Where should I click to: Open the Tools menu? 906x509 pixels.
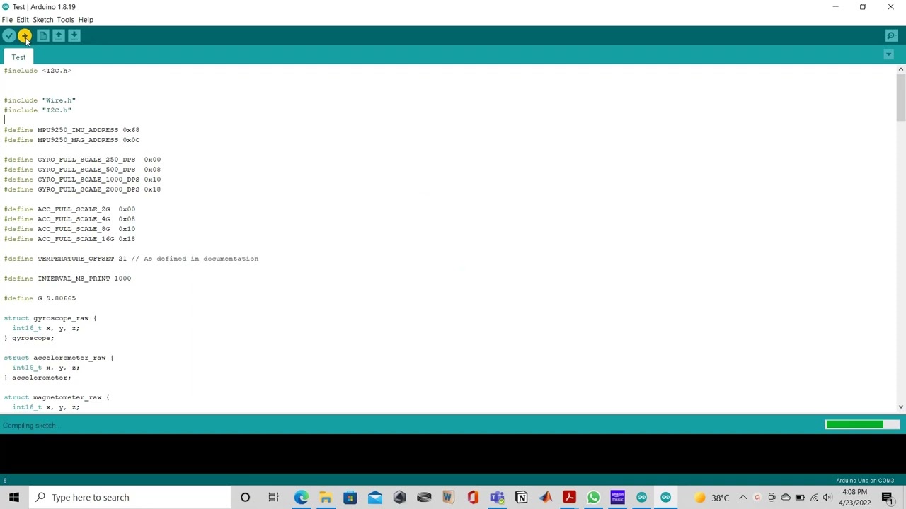[65, 20]
